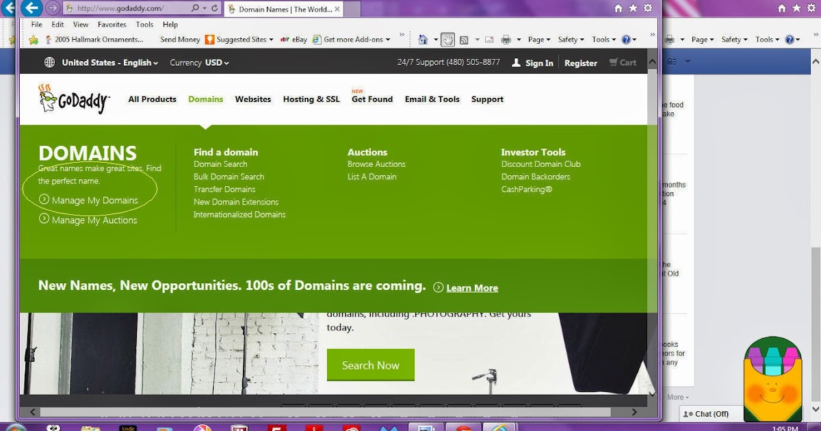Click the green Search Now button
This screenshot has width=821, height=431.
(x=371, y=365)
